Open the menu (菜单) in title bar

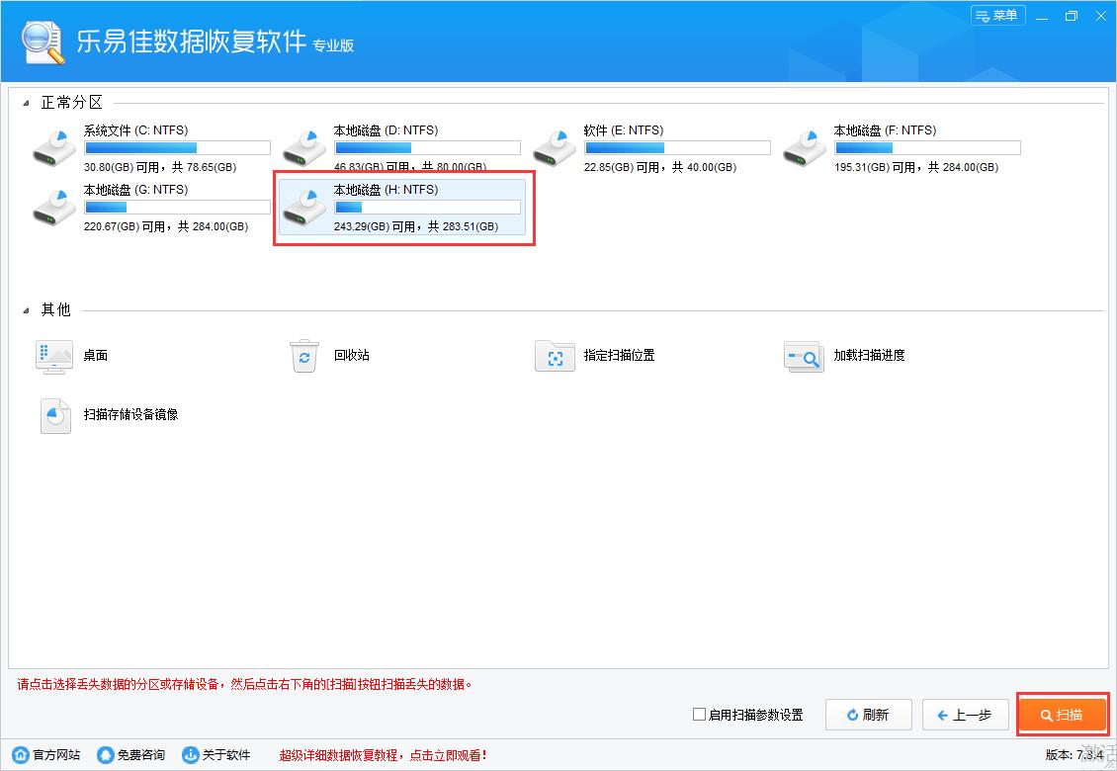[997, 16]
